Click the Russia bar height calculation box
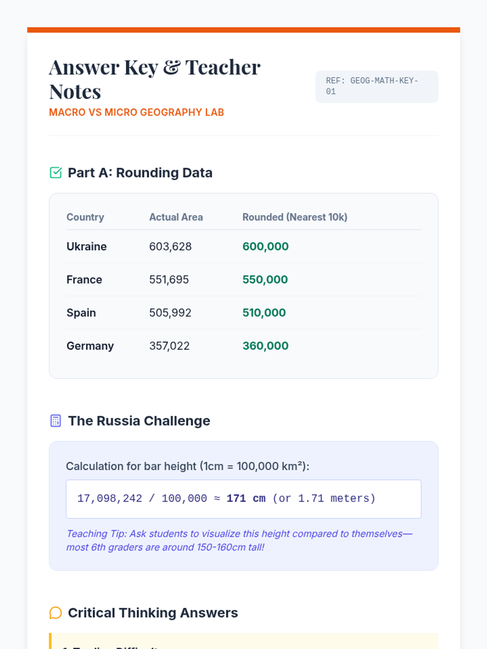 click(243, 499)
